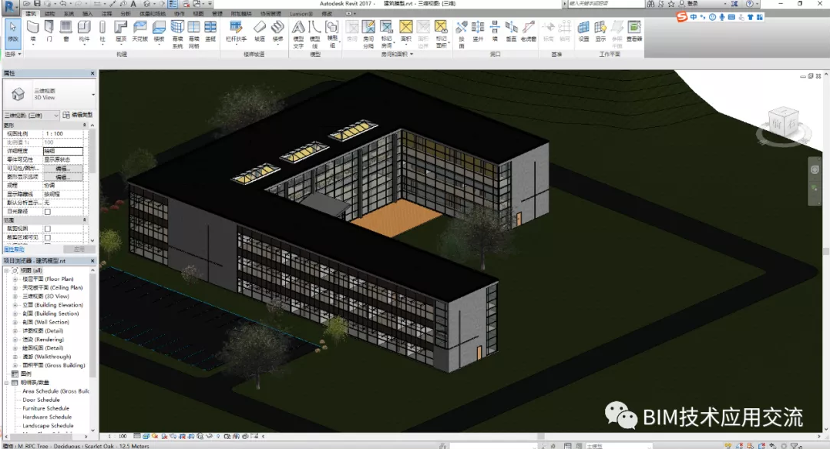Select the Curtain Grid (幕墙网格) tool

click(193, 35)
